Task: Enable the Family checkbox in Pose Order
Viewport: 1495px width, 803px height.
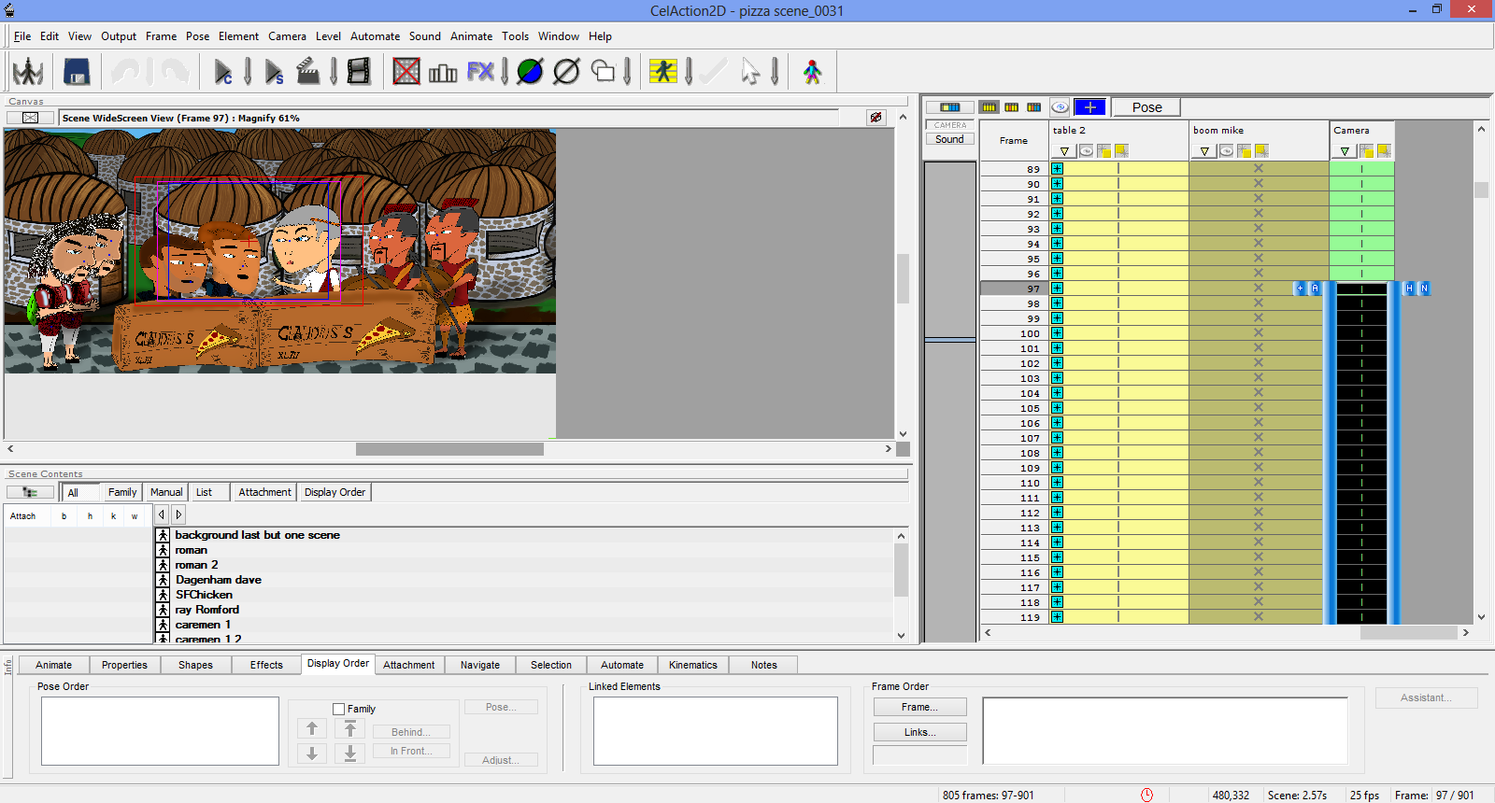Action: (x=339, y=710)
